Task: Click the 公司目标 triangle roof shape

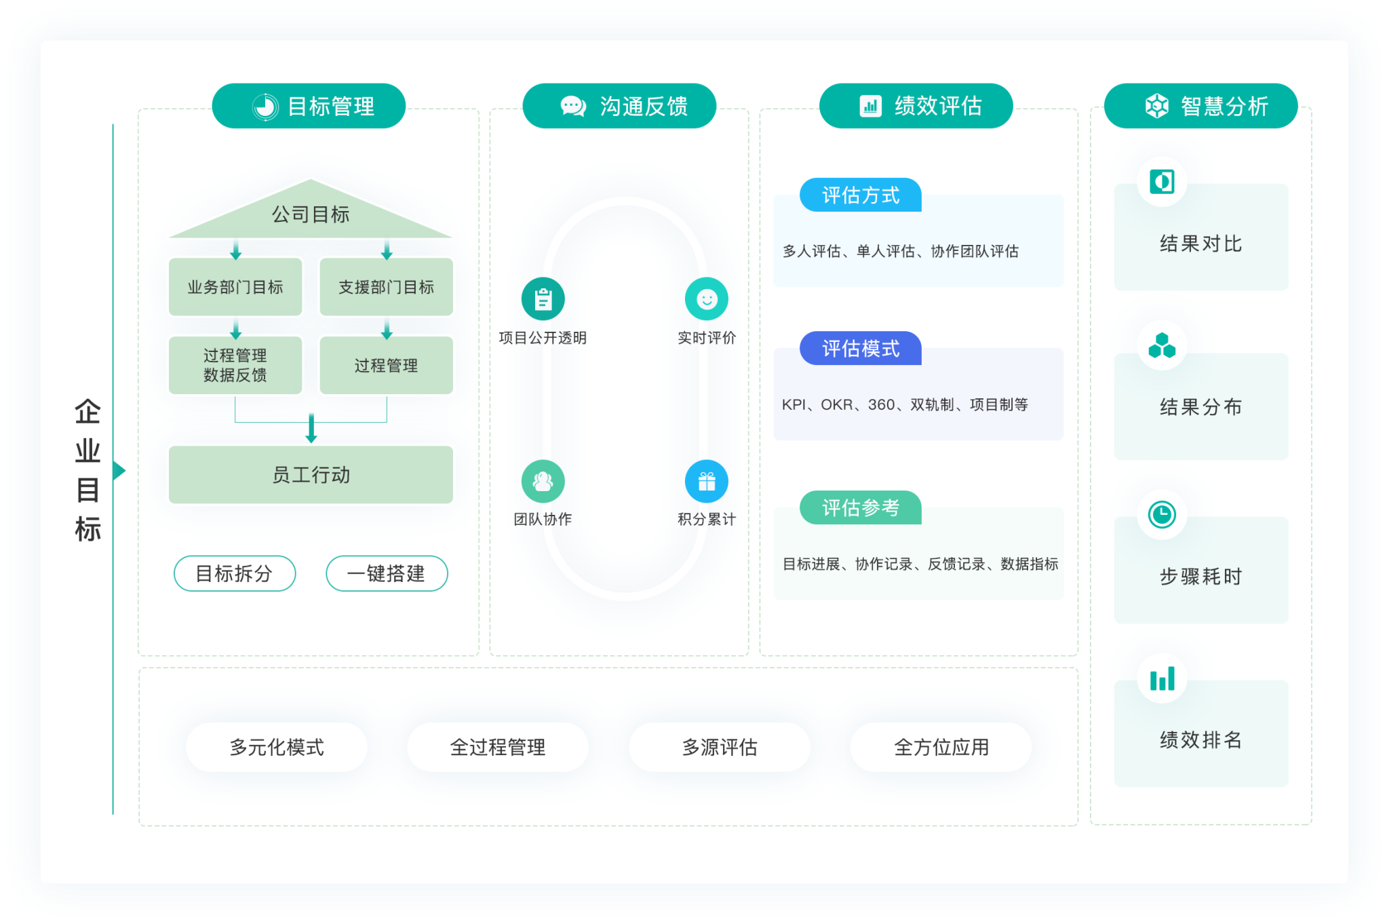Action: [311, 214]
